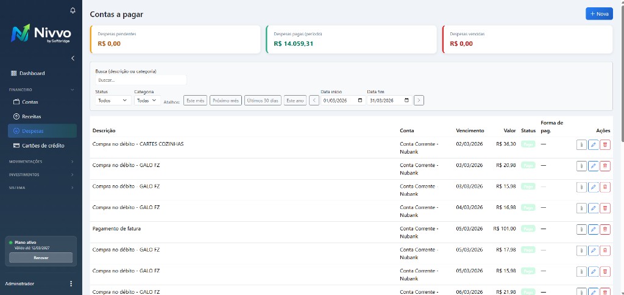Viewport: 624px width, 295px height.
Task: Click the notification bell icon
Action: point(73,10)
